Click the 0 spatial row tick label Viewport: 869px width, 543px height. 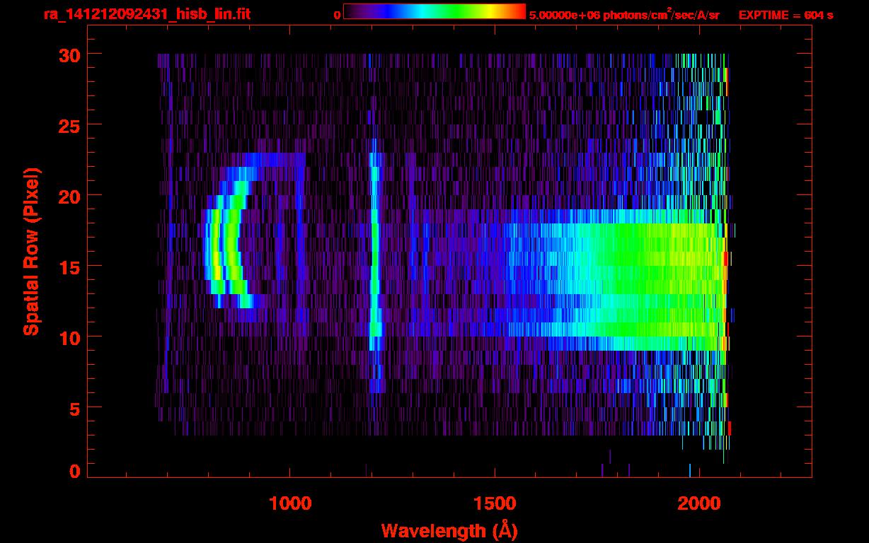click(x=74, y=471)
